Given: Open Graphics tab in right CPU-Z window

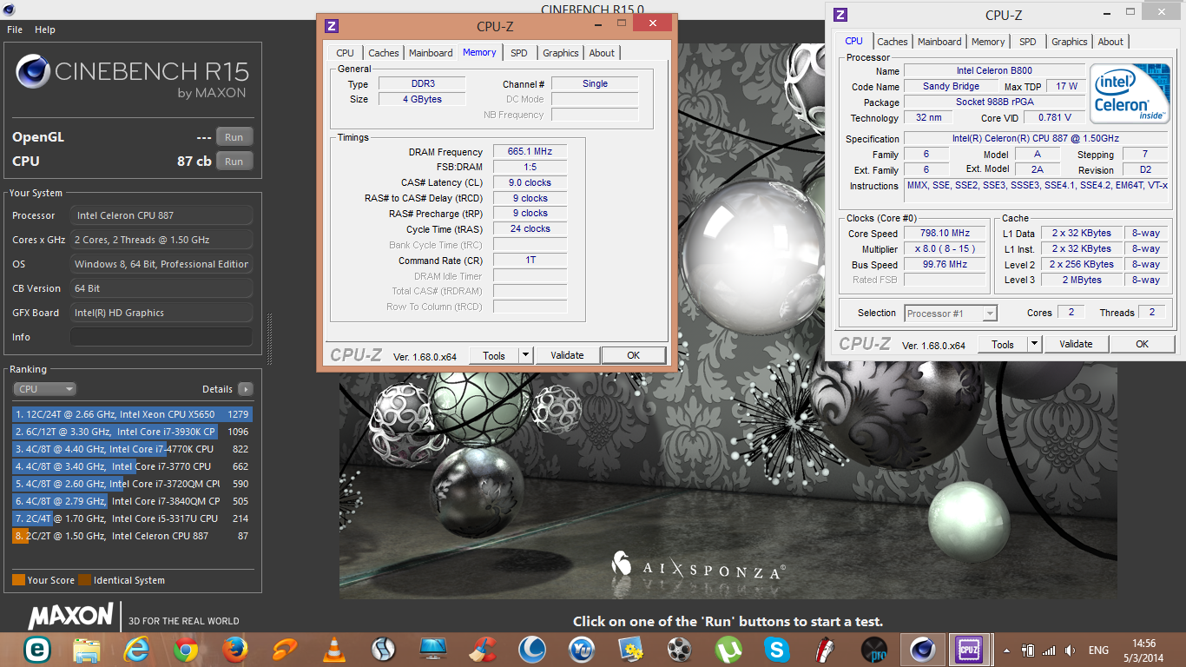Looking at the screenshot, I should 1070,42.
